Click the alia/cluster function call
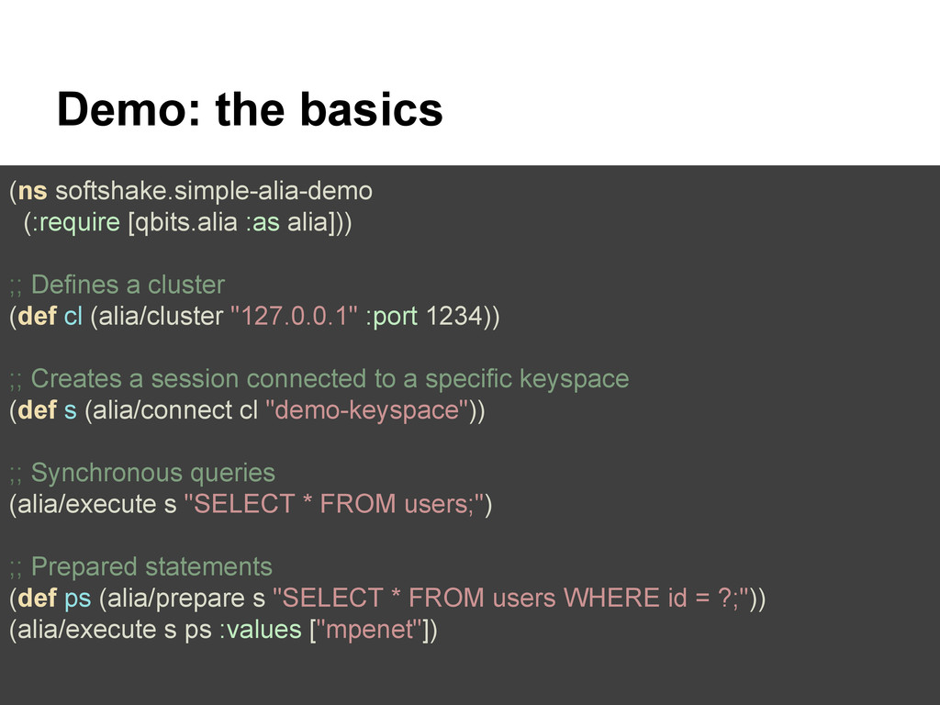Viewport: 940px width, 705px height. [161, 316]
